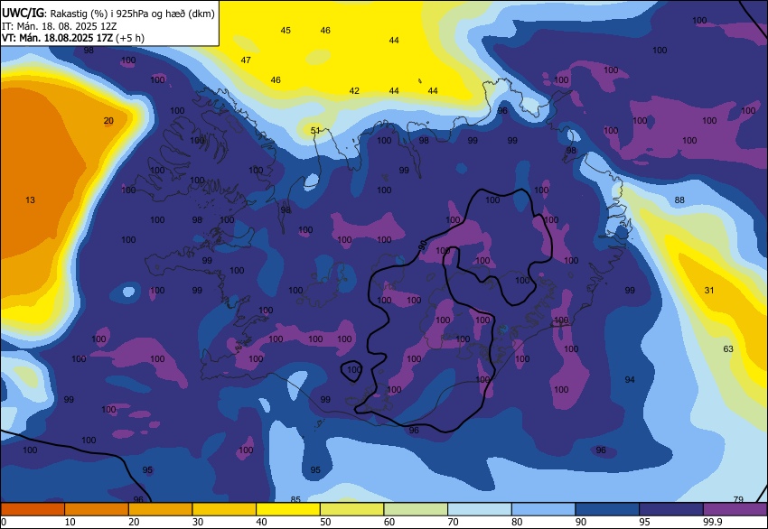This screenshot has width=768, height=529.
Task: Click the 10–20 orange legend swatch
Action: tap(97, 509)
